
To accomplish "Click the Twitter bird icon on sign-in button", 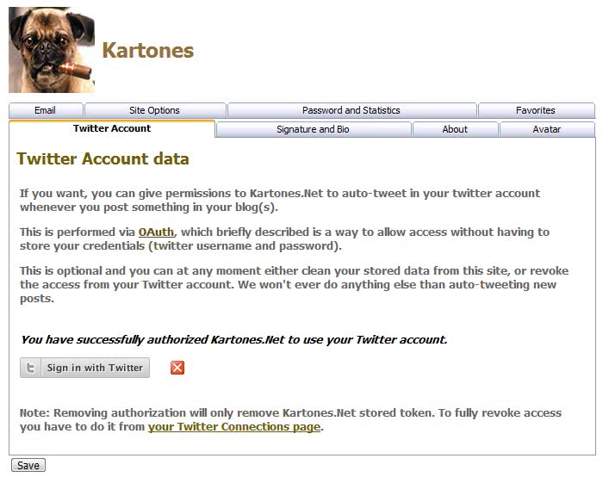I will coord(30,368).
